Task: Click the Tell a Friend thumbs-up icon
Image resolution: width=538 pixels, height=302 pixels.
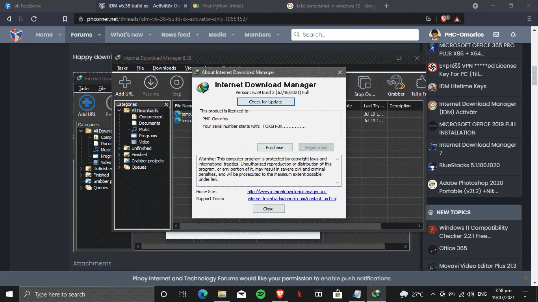Action: point(421,82)
